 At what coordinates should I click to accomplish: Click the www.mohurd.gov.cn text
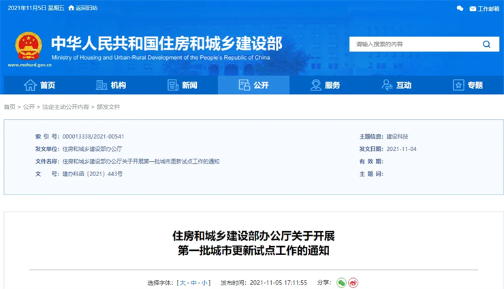[x=29, y=65]
